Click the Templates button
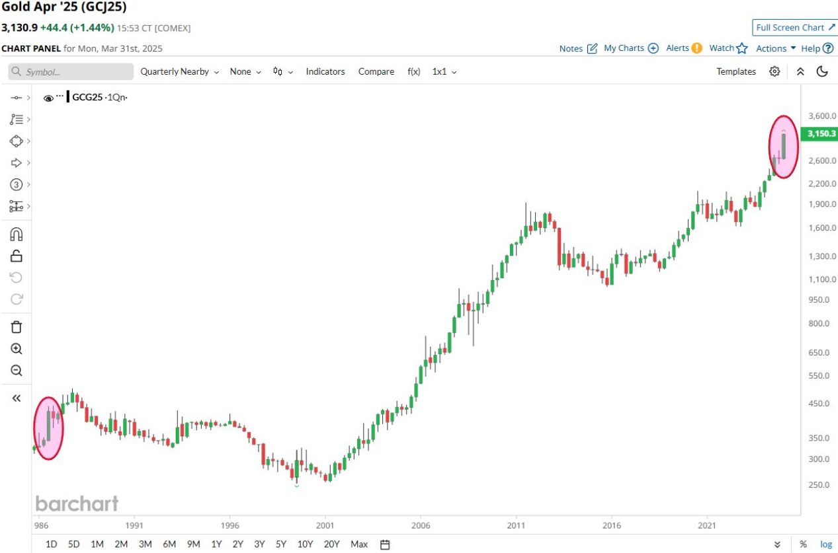838x553 pixels. (x=736, y=71)
